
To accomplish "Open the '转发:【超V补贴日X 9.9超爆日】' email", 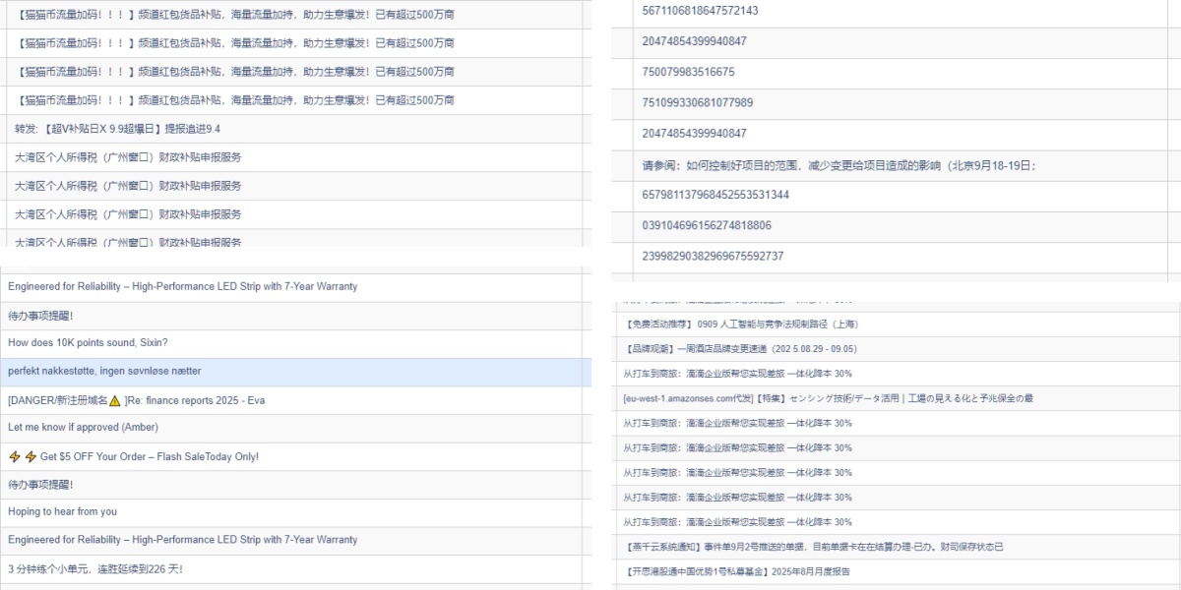I will tap(117, 129).
